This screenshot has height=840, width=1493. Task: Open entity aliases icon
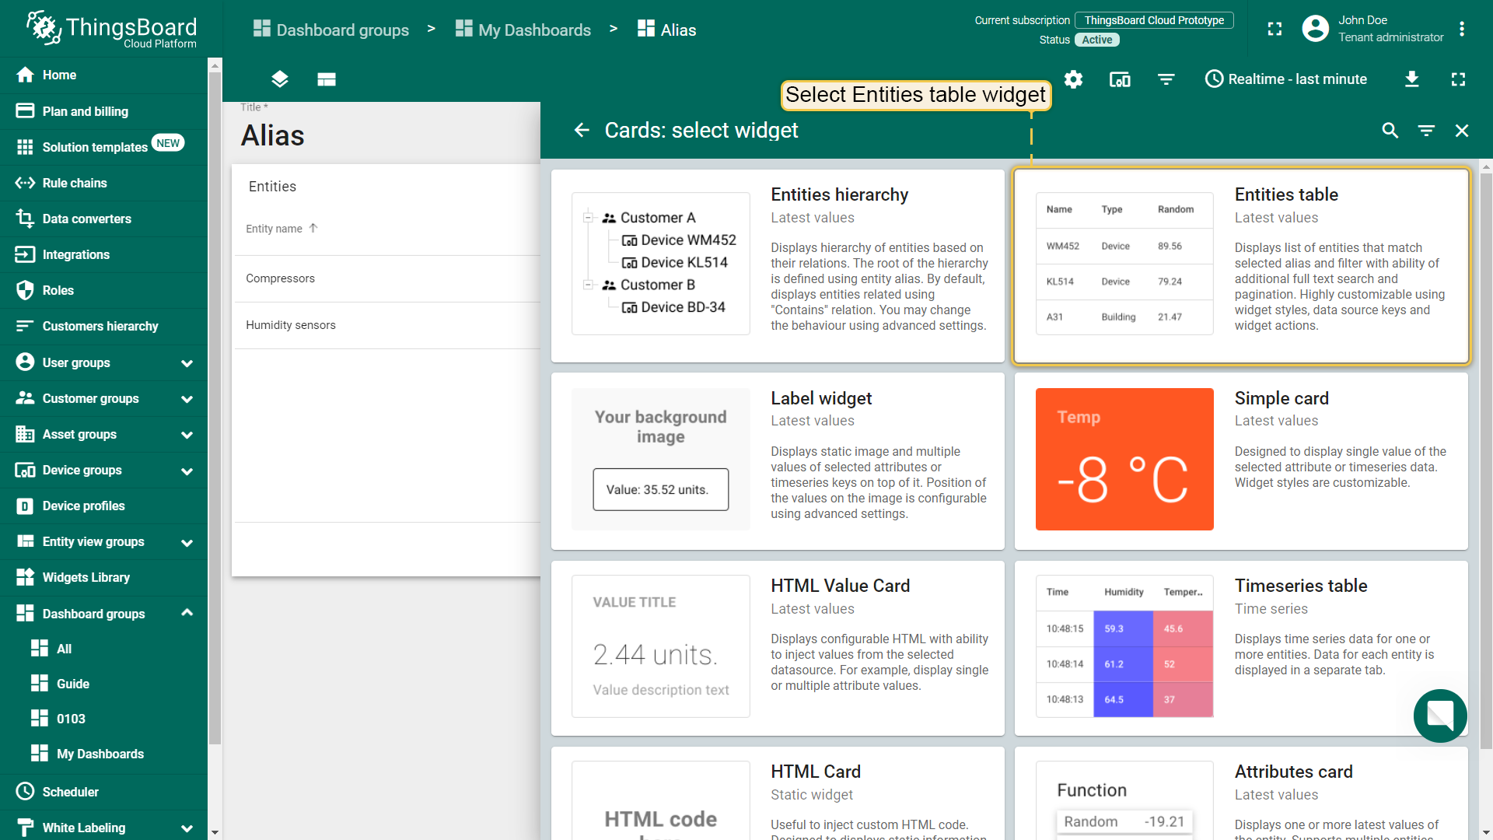(x=1120, y=79)
